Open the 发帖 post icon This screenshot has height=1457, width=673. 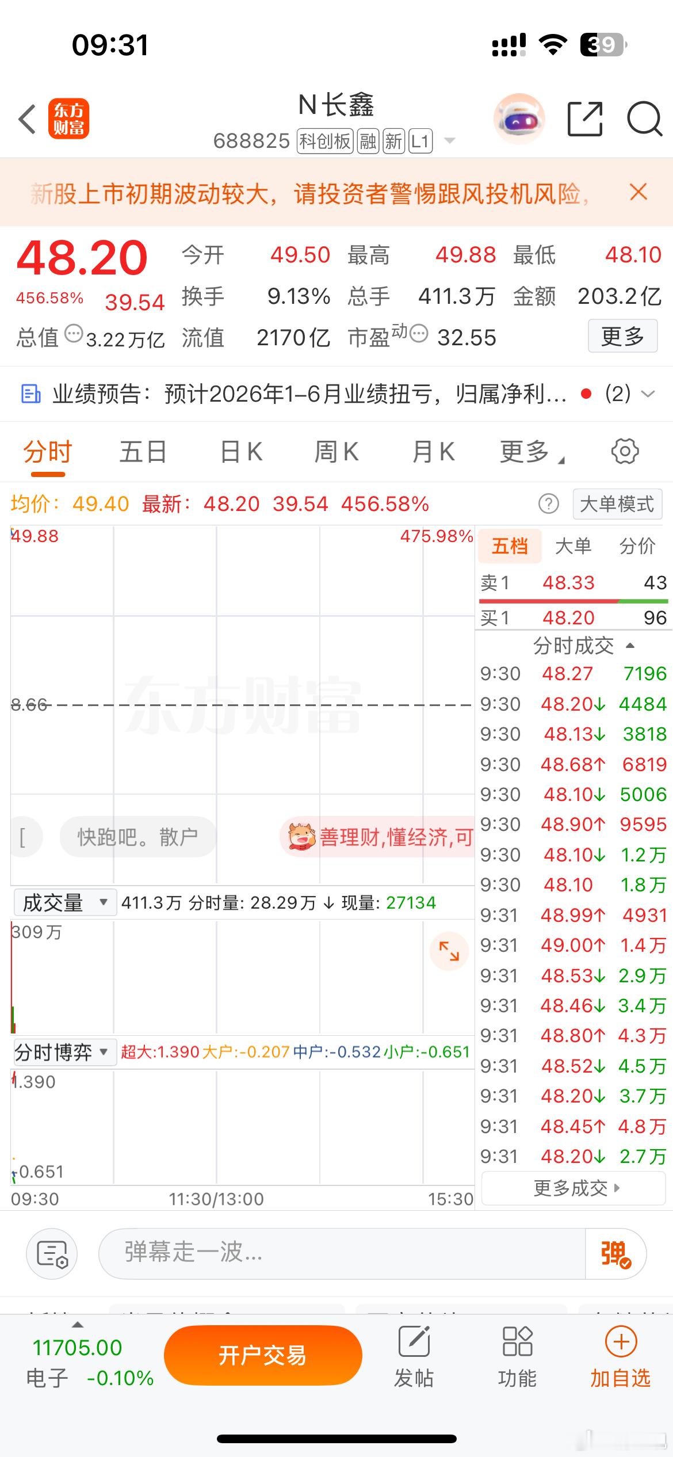click(414, 1341)
